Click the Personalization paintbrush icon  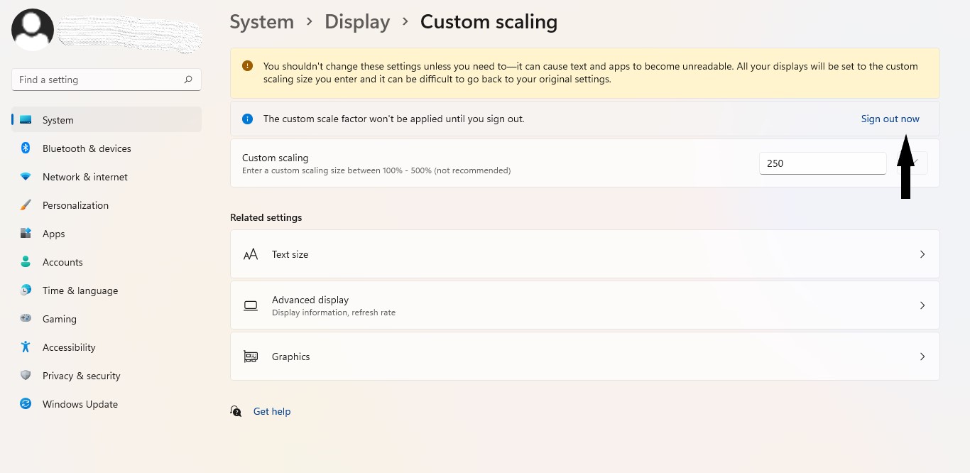pos(26,205)
